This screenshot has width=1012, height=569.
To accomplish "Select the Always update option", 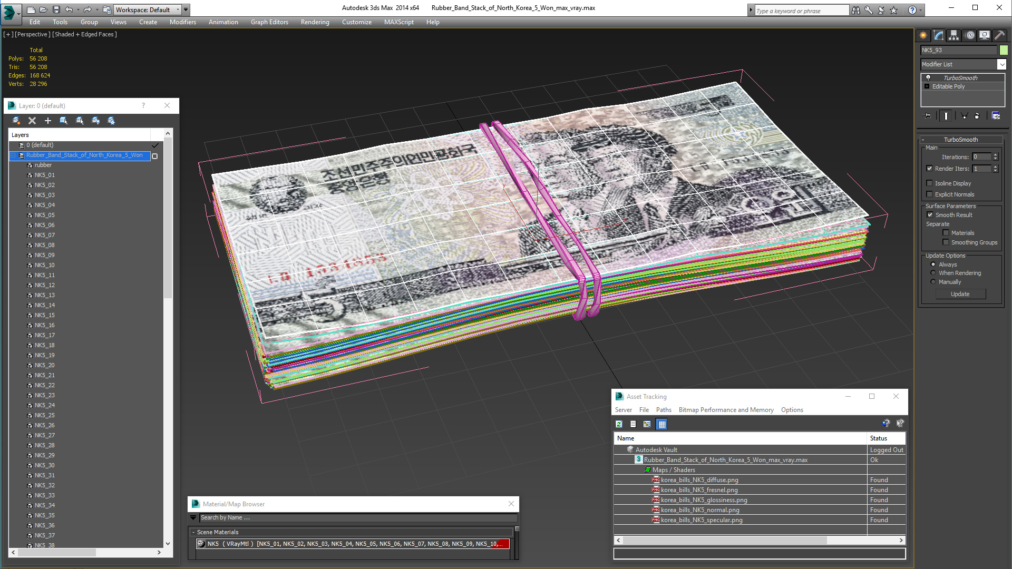I will (x=933, y=264).
